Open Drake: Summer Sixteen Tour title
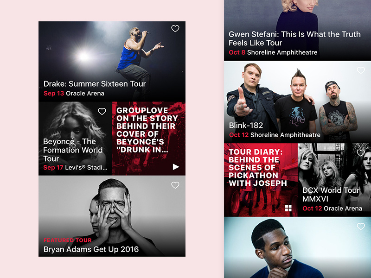 (x=95, y=84)
